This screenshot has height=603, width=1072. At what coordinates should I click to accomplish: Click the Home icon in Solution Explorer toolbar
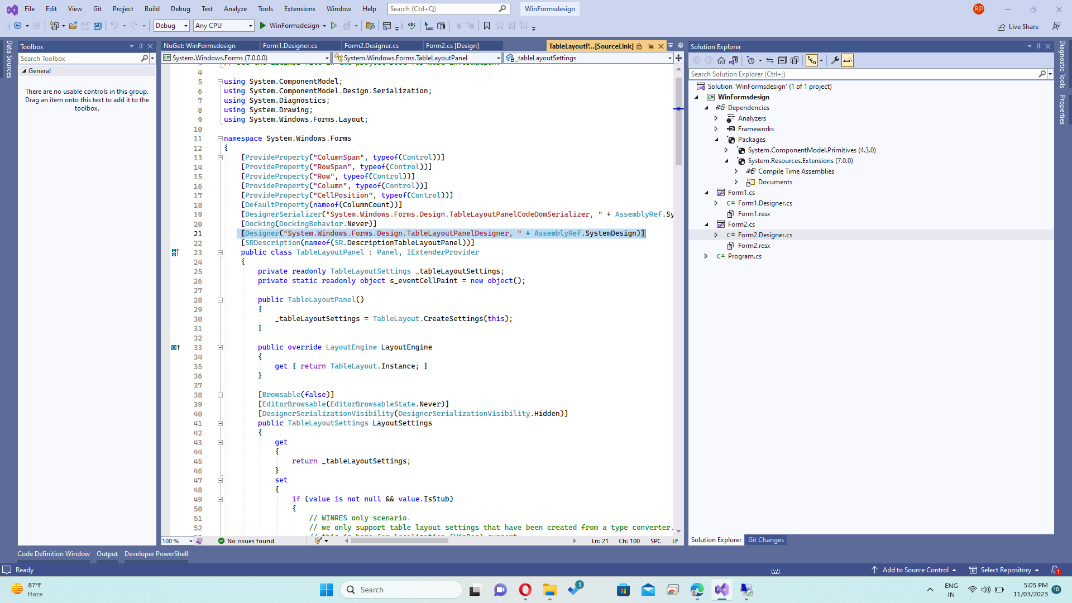coord(721,60)
